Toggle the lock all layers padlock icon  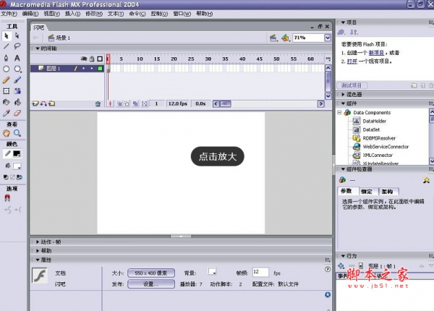(92, 59)
